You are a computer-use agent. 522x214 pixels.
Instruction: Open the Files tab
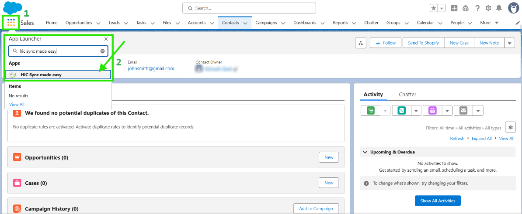[x=167, y=23]
